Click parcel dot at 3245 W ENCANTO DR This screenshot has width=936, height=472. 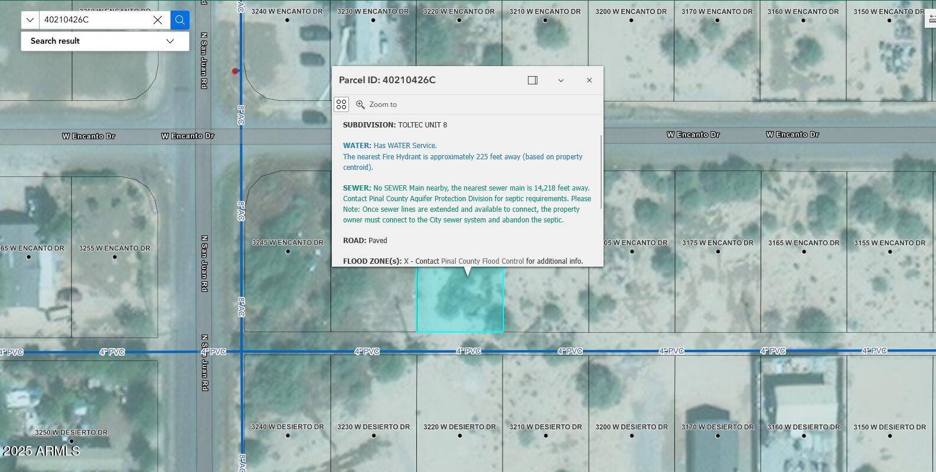288,252
